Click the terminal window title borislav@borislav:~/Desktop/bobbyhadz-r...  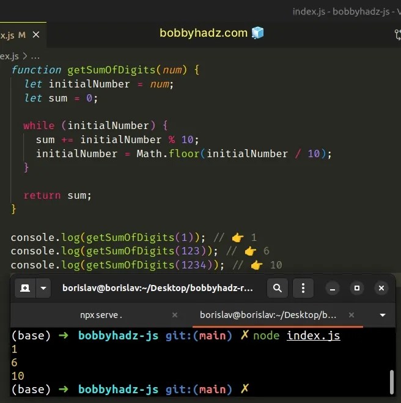(158, 288)
